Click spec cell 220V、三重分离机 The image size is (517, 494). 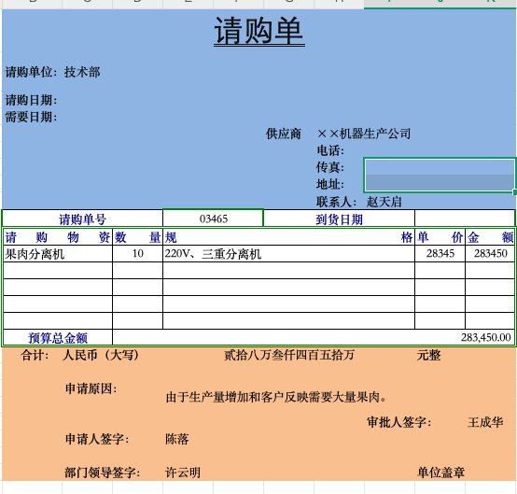pos(288,254)
